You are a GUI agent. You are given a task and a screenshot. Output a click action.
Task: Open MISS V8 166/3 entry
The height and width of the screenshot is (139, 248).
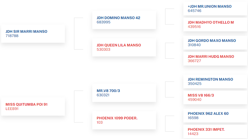coord(215,97)
